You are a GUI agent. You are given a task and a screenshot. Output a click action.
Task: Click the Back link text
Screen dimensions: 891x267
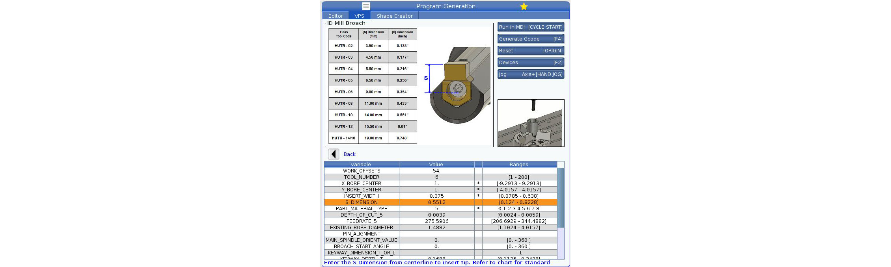349,154
